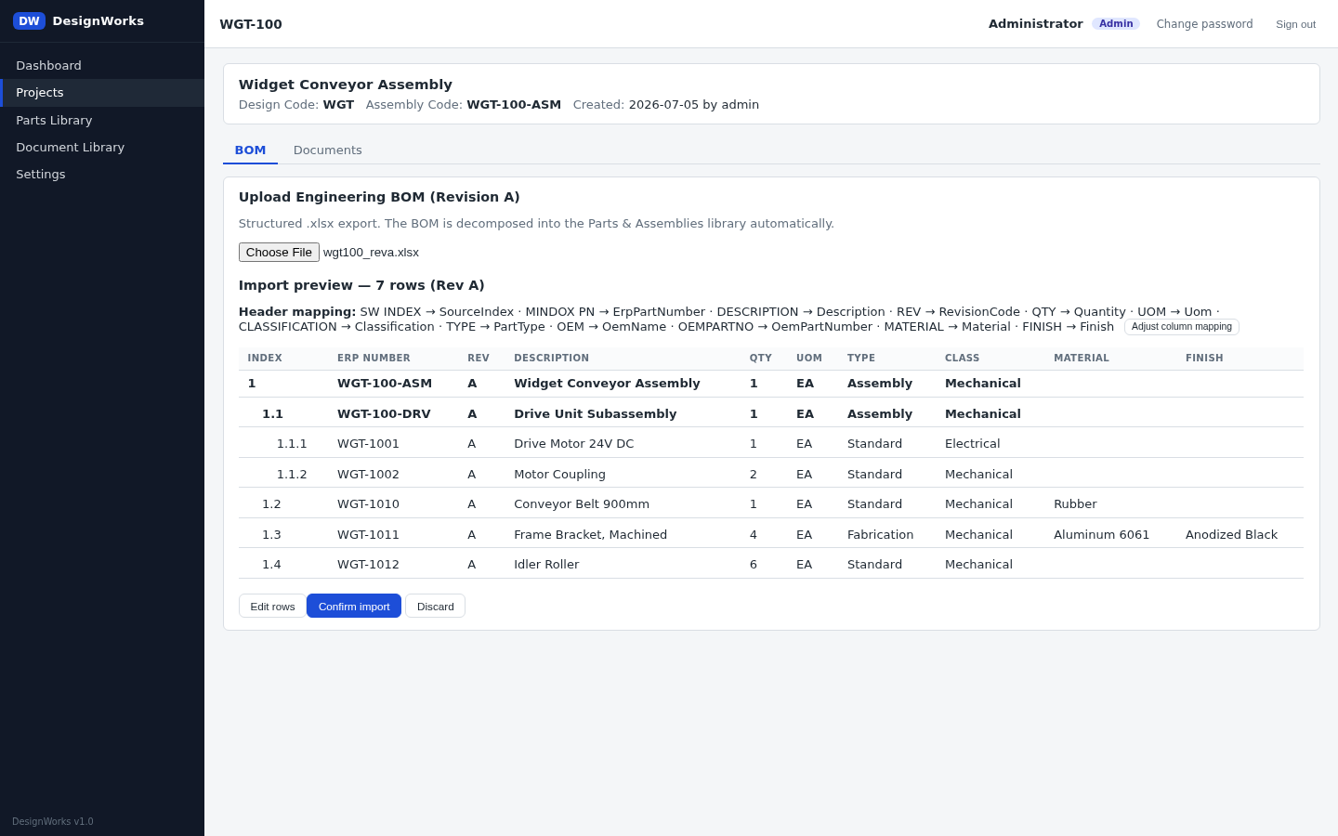1338x836 pixels.
Task: Switch to the BOM tab
Action: point(250,150)
